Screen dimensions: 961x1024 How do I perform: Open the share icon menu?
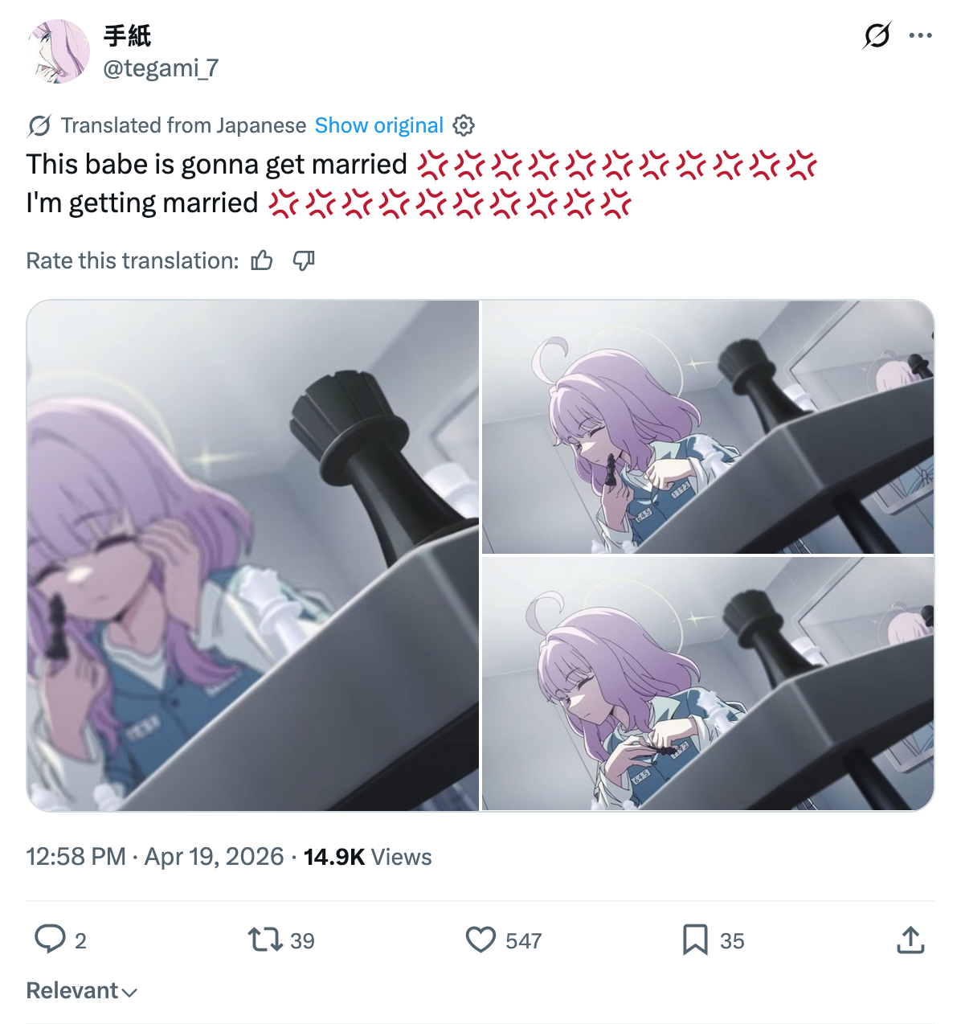[910, 940]
